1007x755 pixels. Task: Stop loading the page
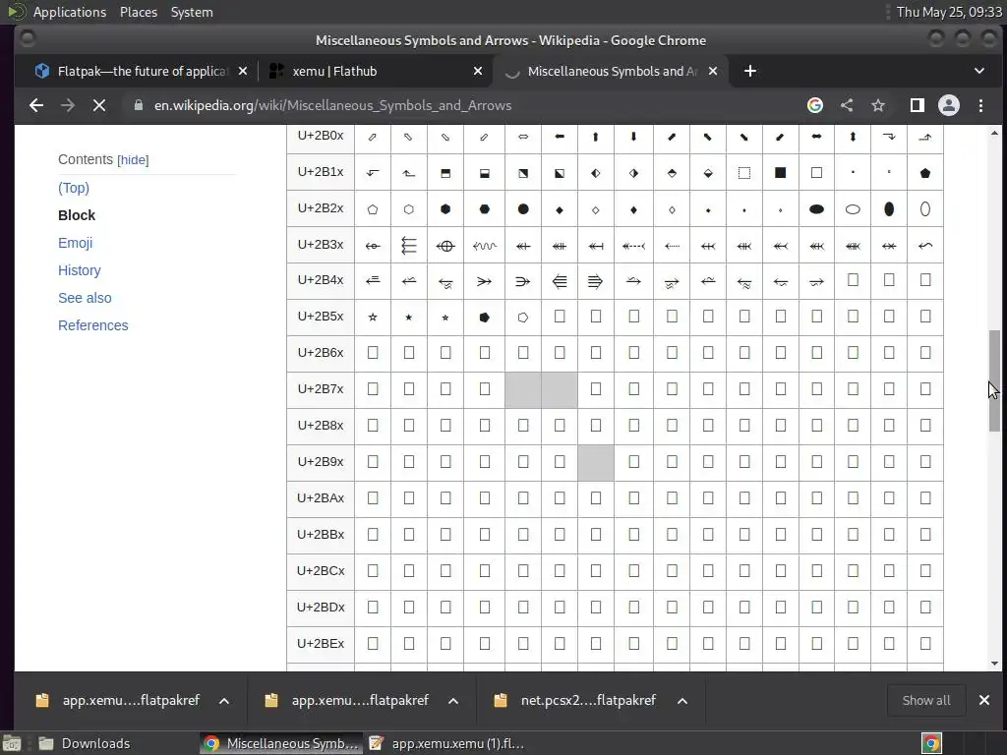[x=99, y=105]
